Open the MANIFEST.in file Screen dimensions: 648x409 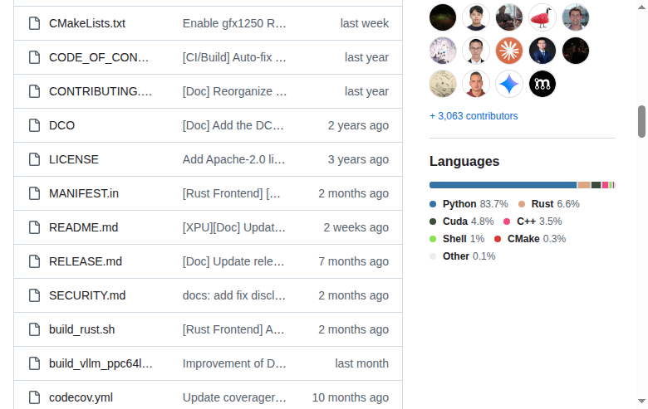pyautogui.click(x=84, y=193)
